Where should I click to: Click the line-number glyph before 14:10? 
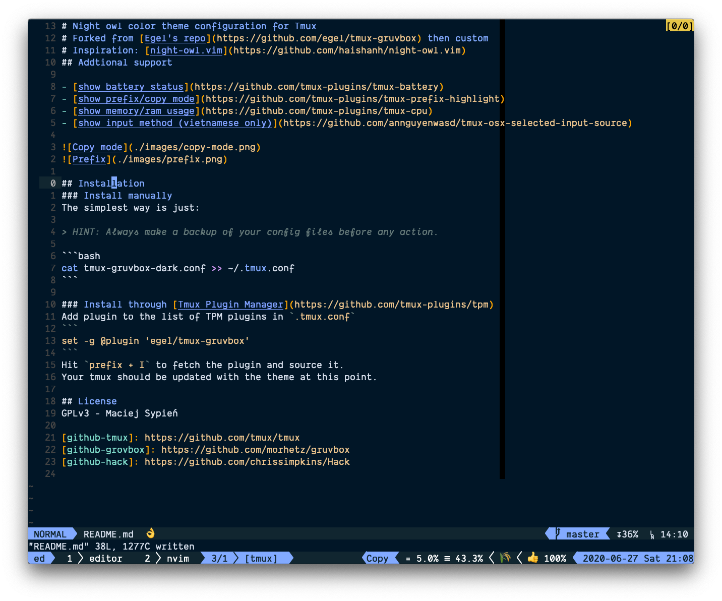click(652, 534)
